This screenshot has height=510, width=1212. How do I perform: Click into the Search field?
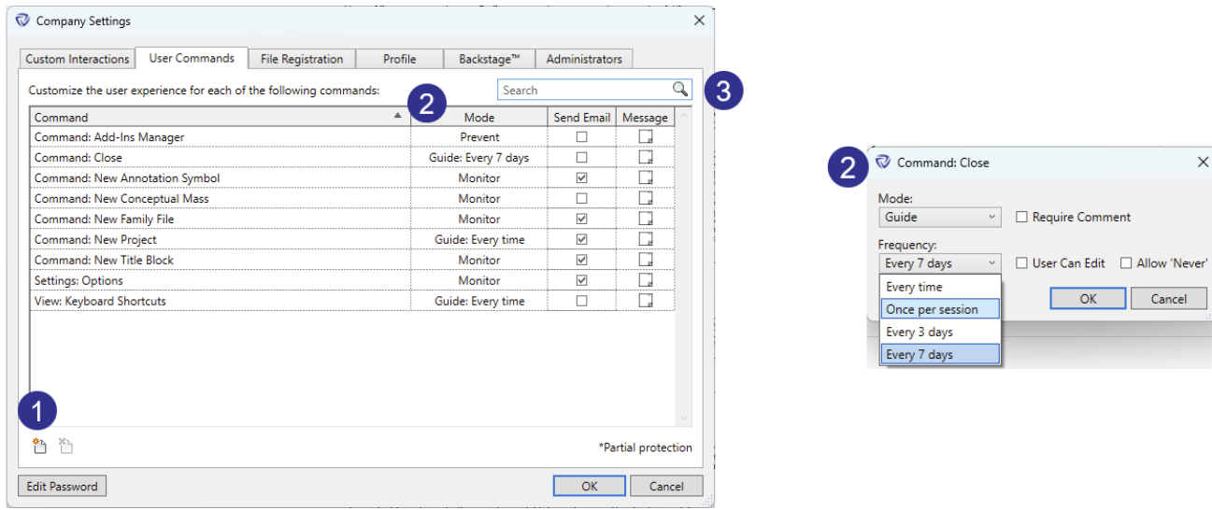[x=584, y=90]
